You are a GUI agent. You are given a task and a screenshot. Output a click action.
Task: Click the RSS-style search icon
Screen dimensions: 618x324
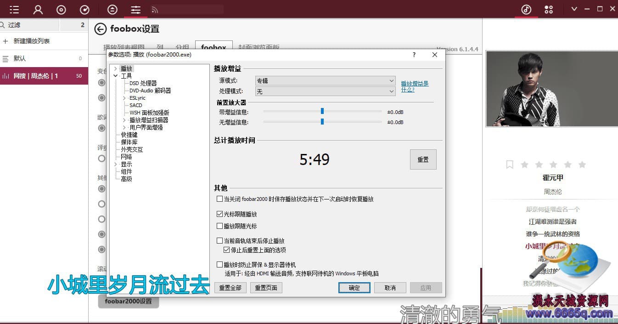click(155, 10)
